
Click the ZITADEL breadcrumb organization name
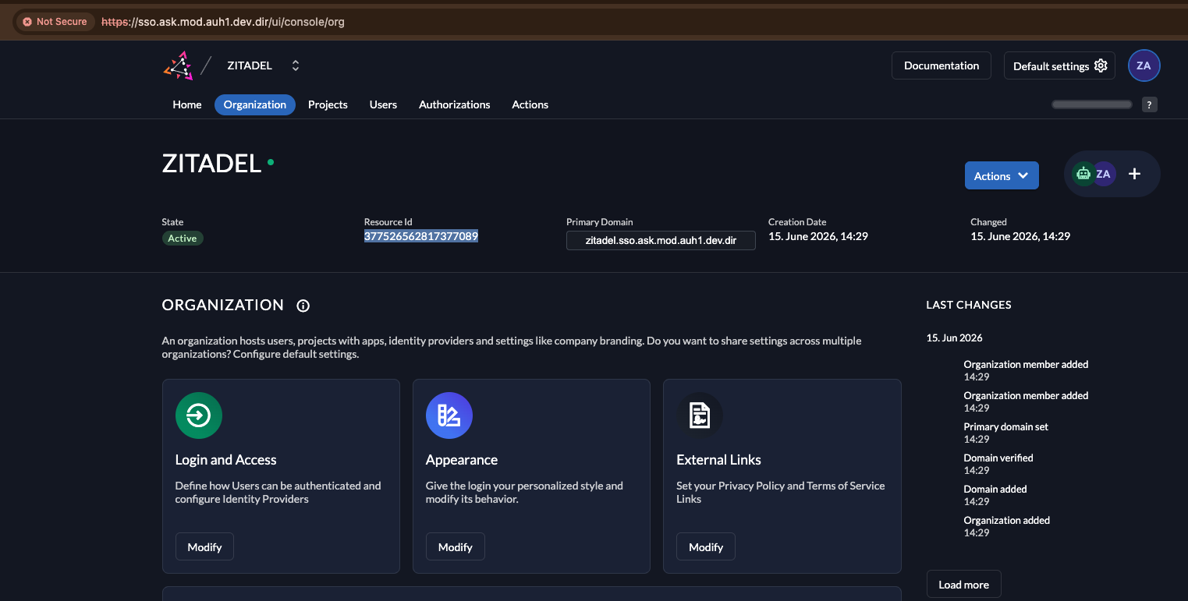coord(250,65)
